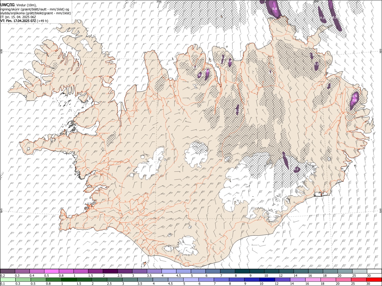Image resolution: width=382 pixels, height=286 pixels.
Task: Select darkest green rain swatch between 1 and 1.5
Action: [69, 279]
